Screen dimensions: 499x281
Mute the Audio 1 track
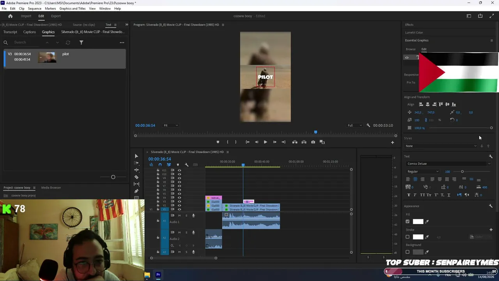179,215
